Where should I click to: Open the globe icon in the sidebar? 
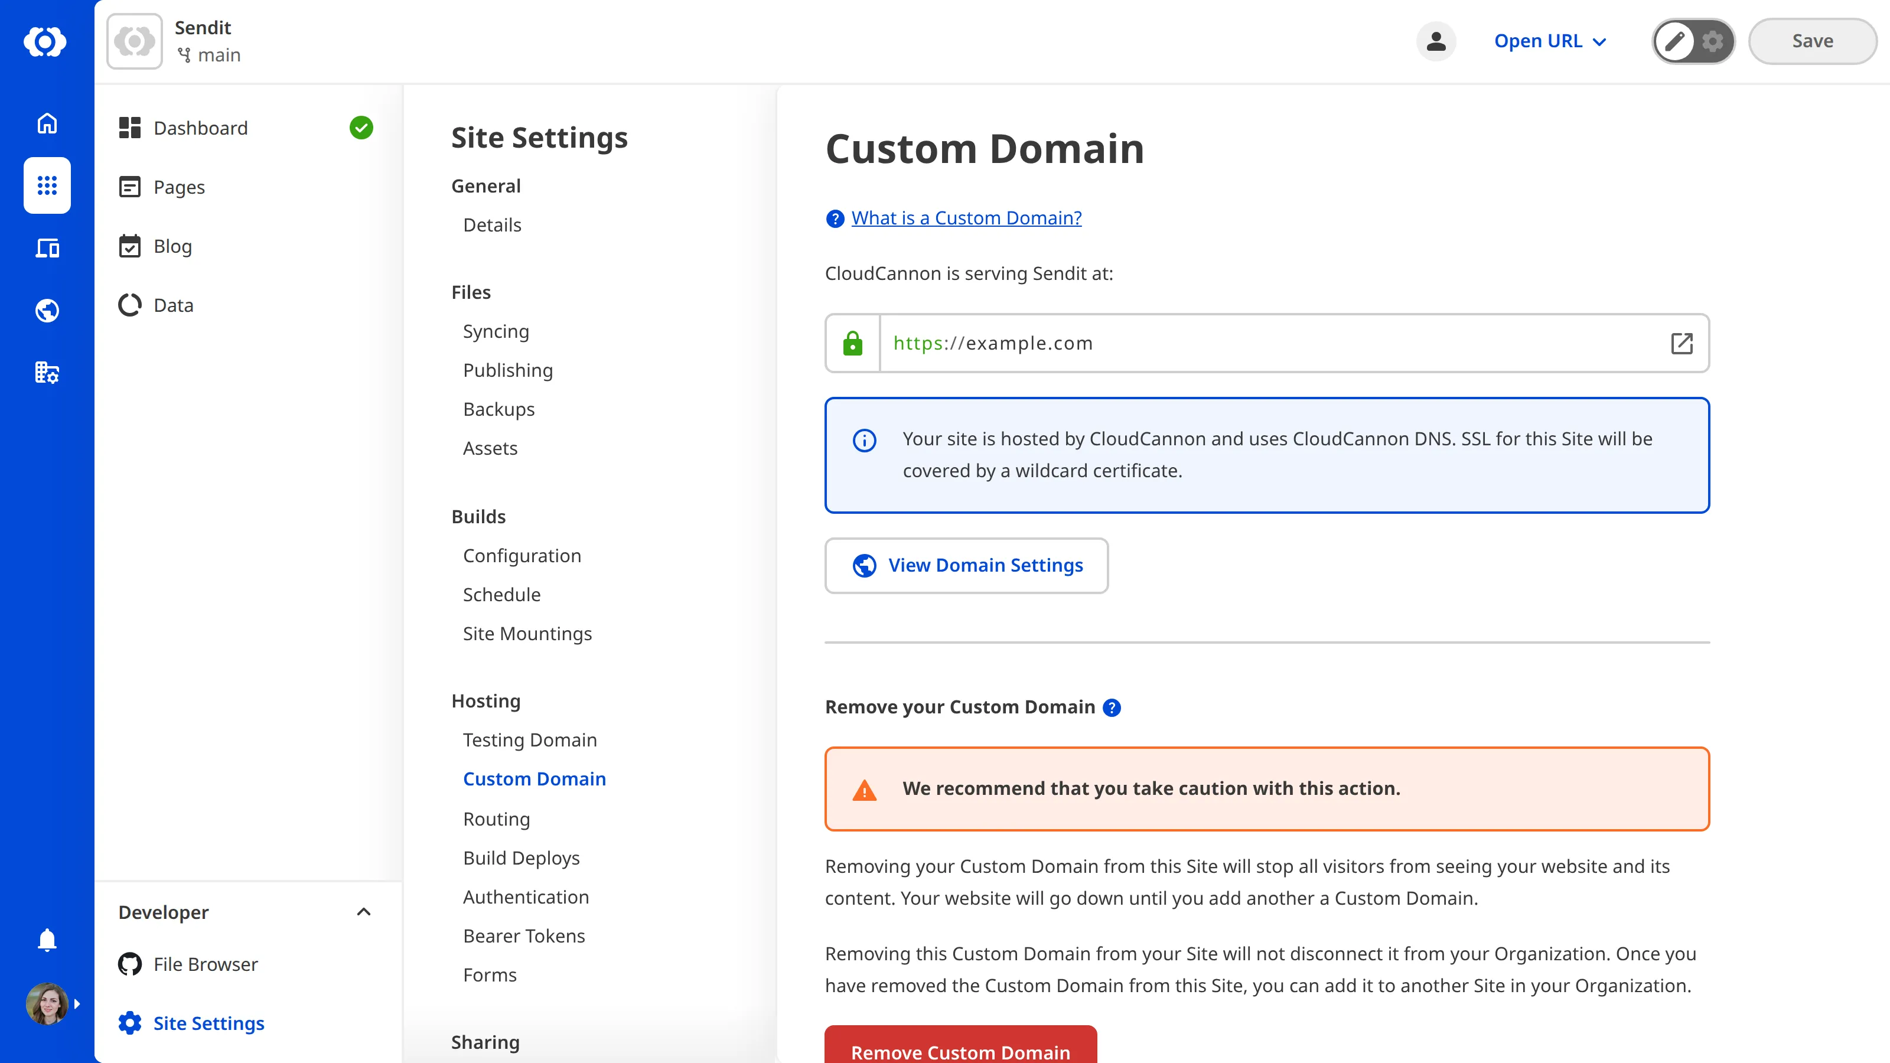click(x=46, y=310)
